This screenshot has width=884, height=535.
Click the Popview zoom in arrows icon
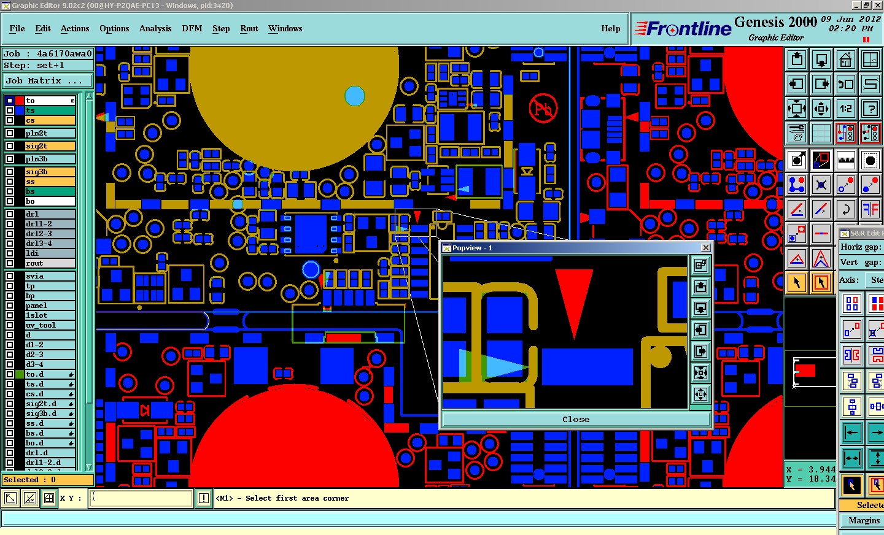700,372
